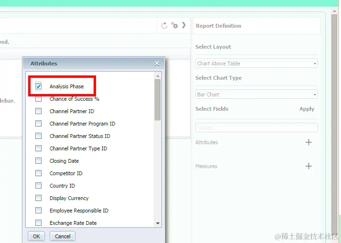Enable the Channel Partner ID checkbox
The image size is (341, 243).
pyautogui.click(x=39, y=111)
